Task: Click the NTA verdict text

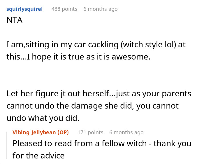Action: pyautogui.click(x=15, y=20)
